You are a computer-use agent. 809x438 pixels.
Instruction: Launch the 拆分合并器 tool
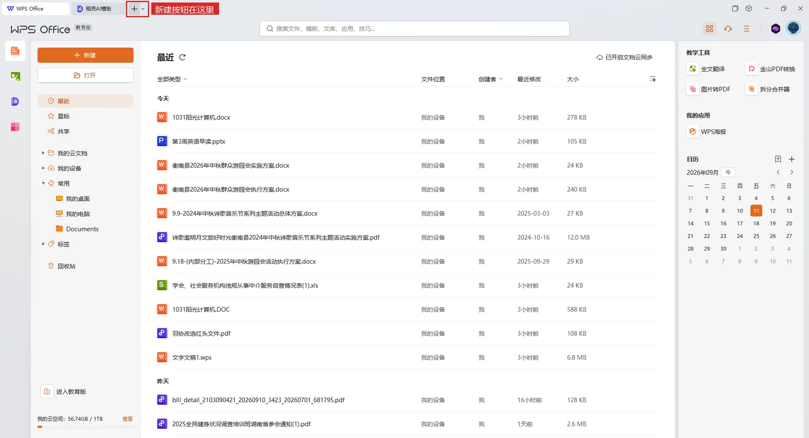[x=769, y=89]
